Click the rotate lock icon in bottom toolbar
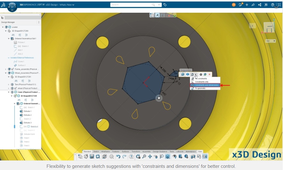The height and width of the screenshot is (170, 283). 138,156
